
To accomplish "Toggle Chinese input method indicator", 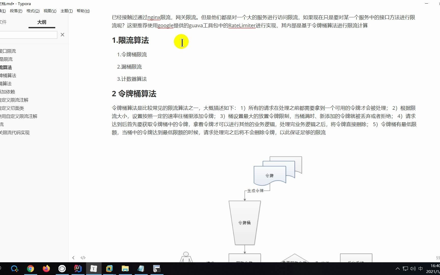I will [421, 269].
